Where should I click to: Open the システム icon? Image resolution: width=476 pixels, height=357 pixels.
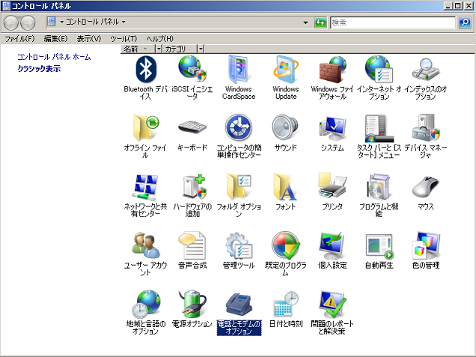332,129
